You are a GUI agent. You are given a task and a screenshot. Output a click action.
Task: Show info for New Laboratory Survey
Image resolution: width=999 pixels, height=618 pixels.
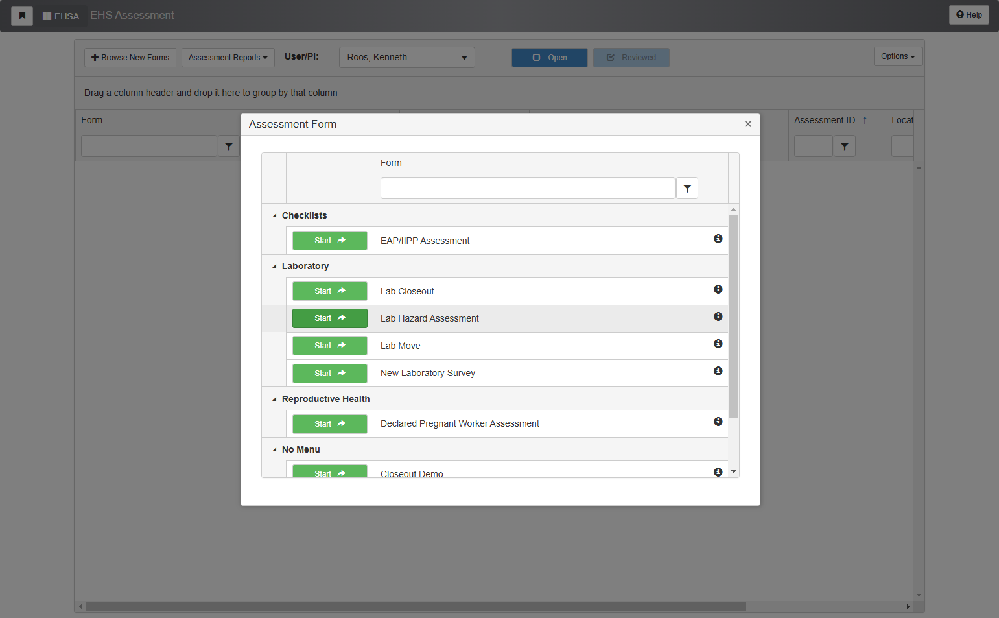(x=718, y=371)
